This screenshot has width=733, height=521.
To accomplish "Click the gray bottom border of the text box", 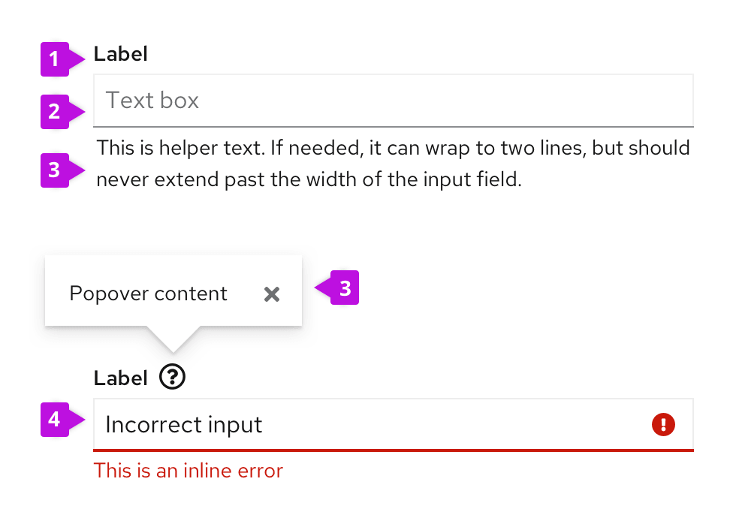I will click(x=393, y=126).
